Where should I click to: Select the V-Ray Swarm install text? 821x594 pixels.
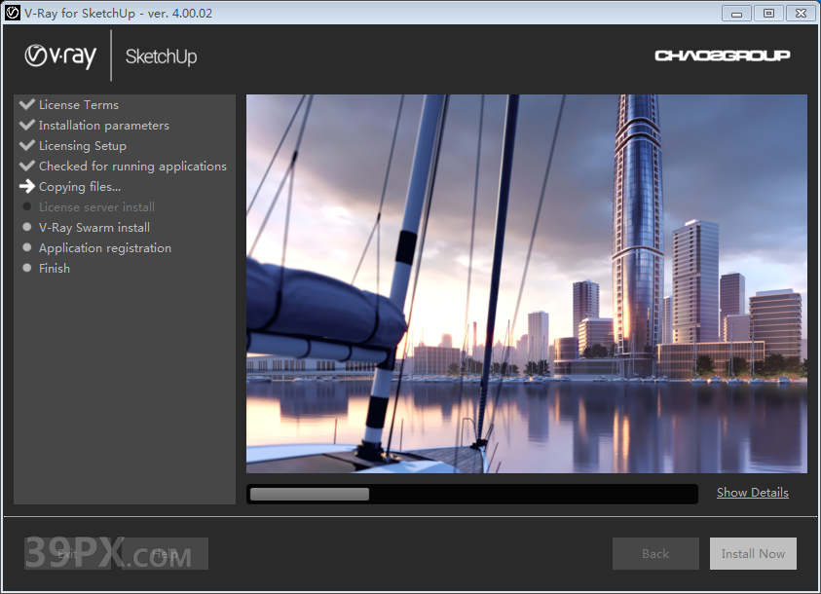pyautogui.click(x=94, y=228)
